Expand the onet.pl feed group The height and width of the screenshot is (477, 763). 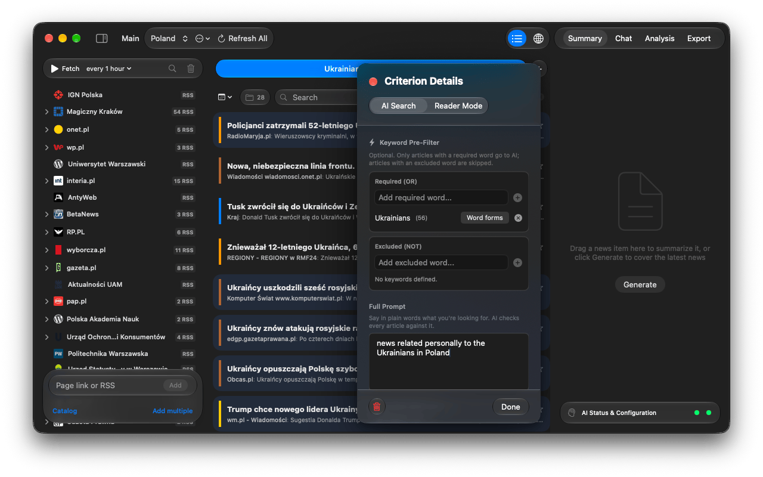tap(46, 129)
